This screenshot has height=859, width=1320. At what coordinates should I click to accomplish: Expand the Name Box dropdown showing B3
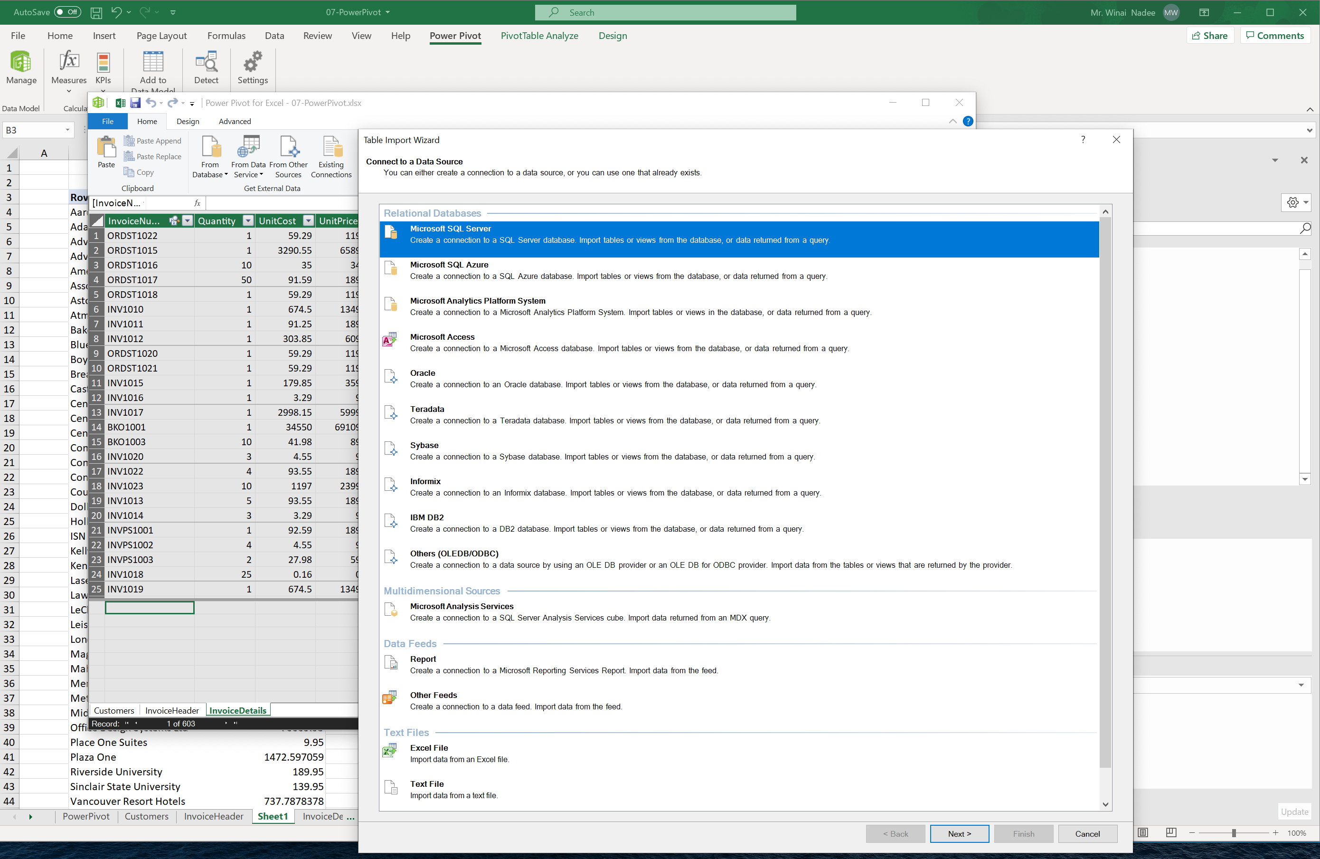point(68,130)
